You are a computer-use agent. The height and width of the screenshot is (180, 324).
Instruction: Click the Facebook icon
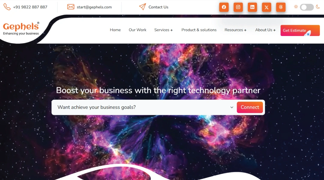(224, 7)
